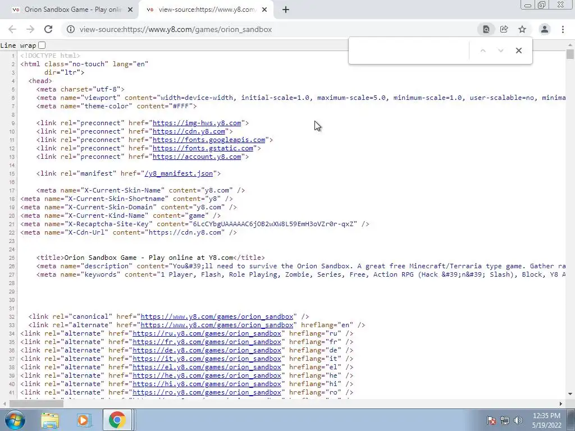This screenshot has width=575, height=431.
Task: Open de.y8.com orion_sandbox link
Action: tap(207, 350)
